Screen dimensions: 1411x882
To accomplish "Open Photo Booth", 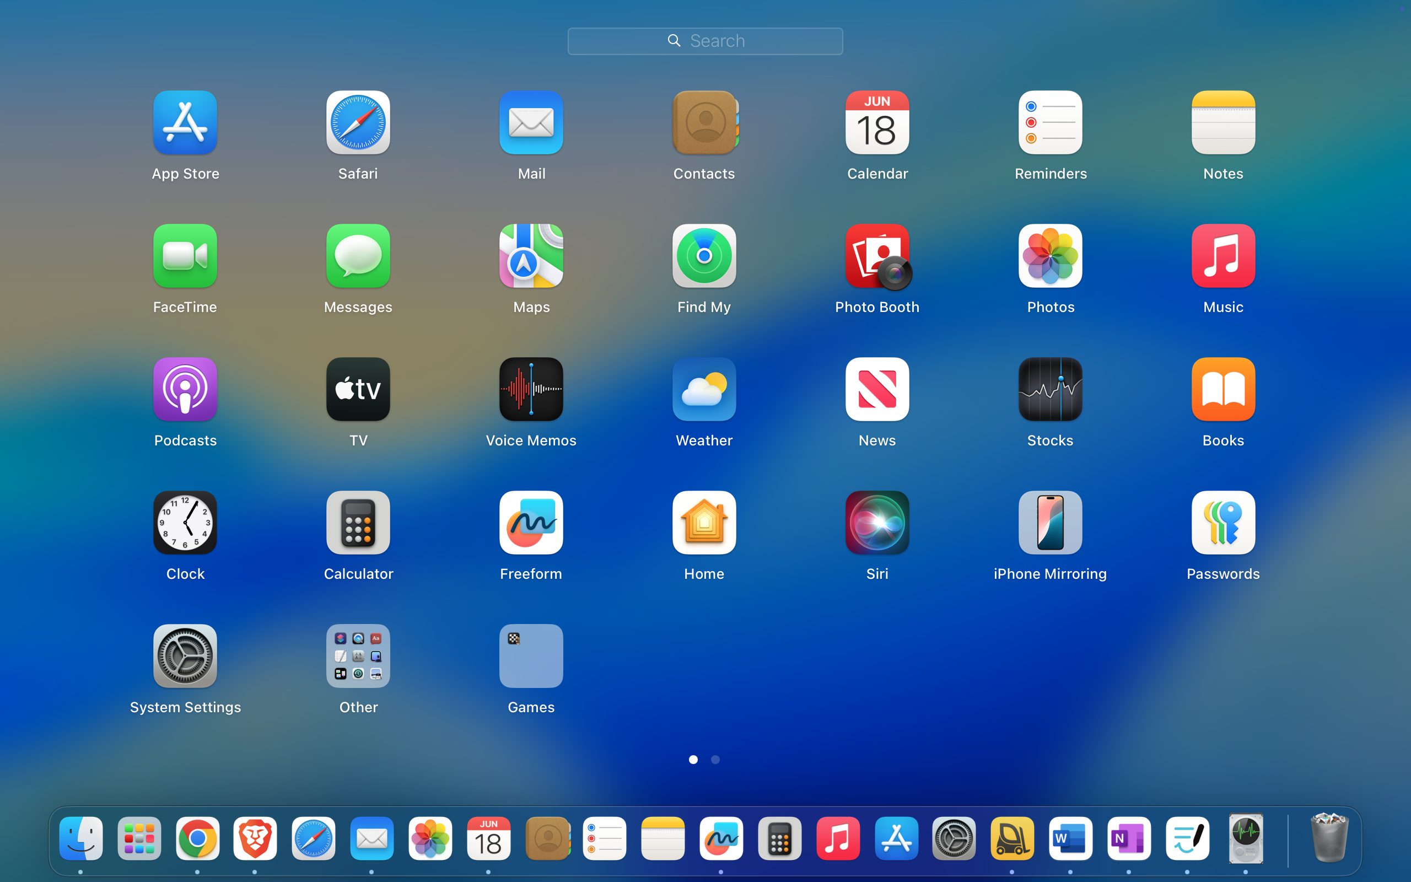I will [x=877, y=256].
